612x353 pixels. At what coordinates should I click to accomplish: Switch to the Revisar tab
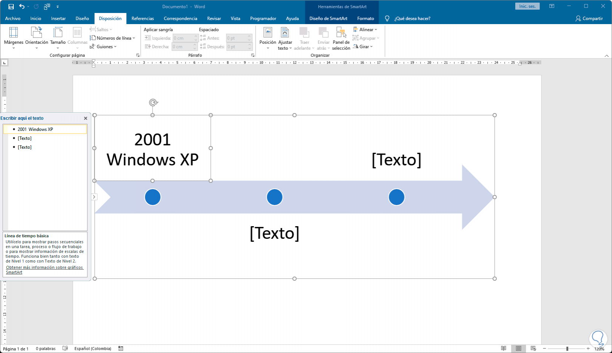(x=214, y=19)
